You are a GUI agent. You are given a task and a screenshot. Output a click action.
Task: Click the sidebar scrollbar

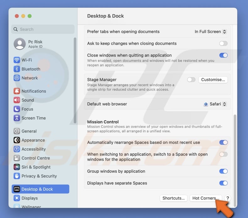click(x=75, y=80)
